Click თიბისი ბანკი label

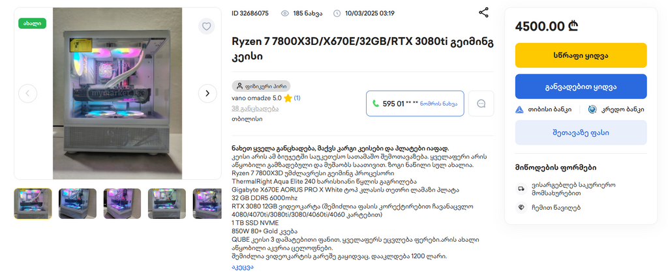pos(549,109)
